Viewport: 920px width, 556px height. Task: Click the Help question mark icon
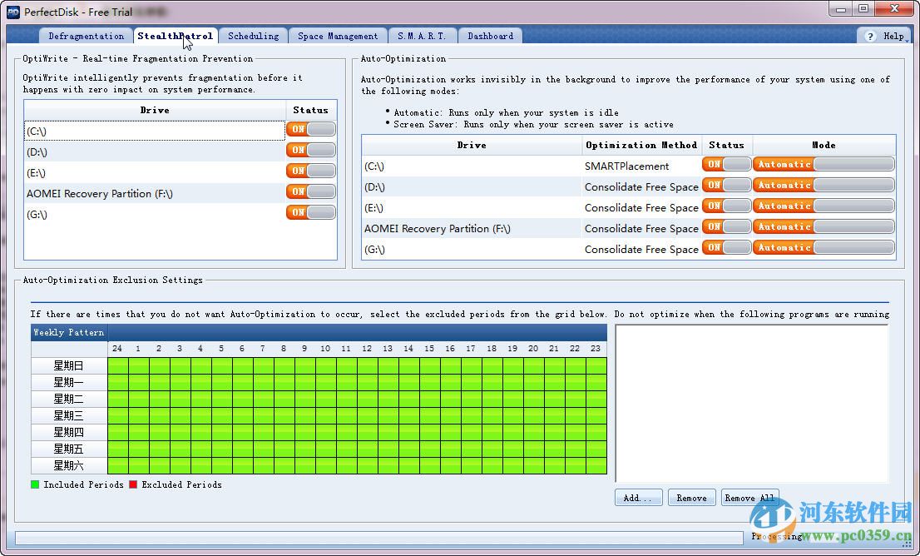click(x=870, y=37)
